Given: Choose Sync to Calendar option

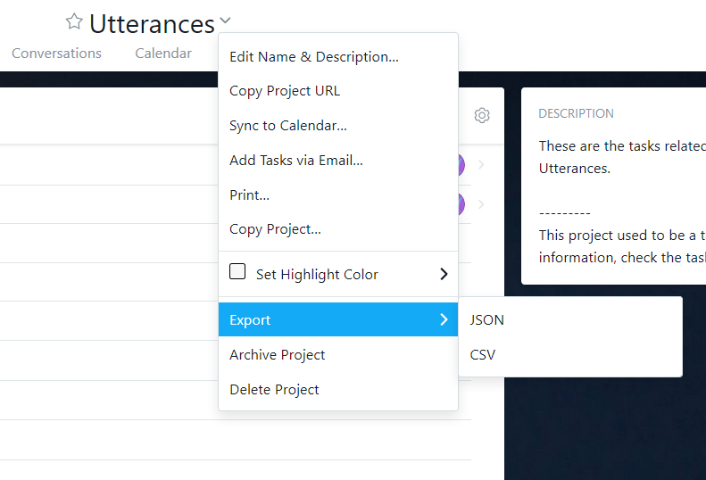Looking at the screenshot, I should click(288, 126).
